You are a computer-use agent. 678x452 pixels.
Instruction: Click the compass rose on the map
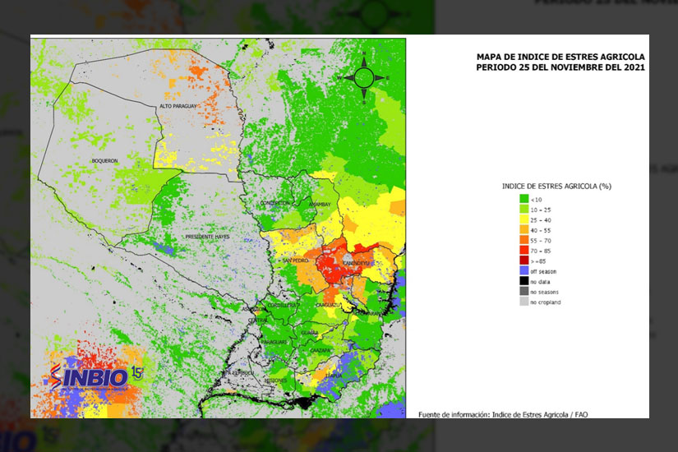pyautogui.click(x=363, y=78)
